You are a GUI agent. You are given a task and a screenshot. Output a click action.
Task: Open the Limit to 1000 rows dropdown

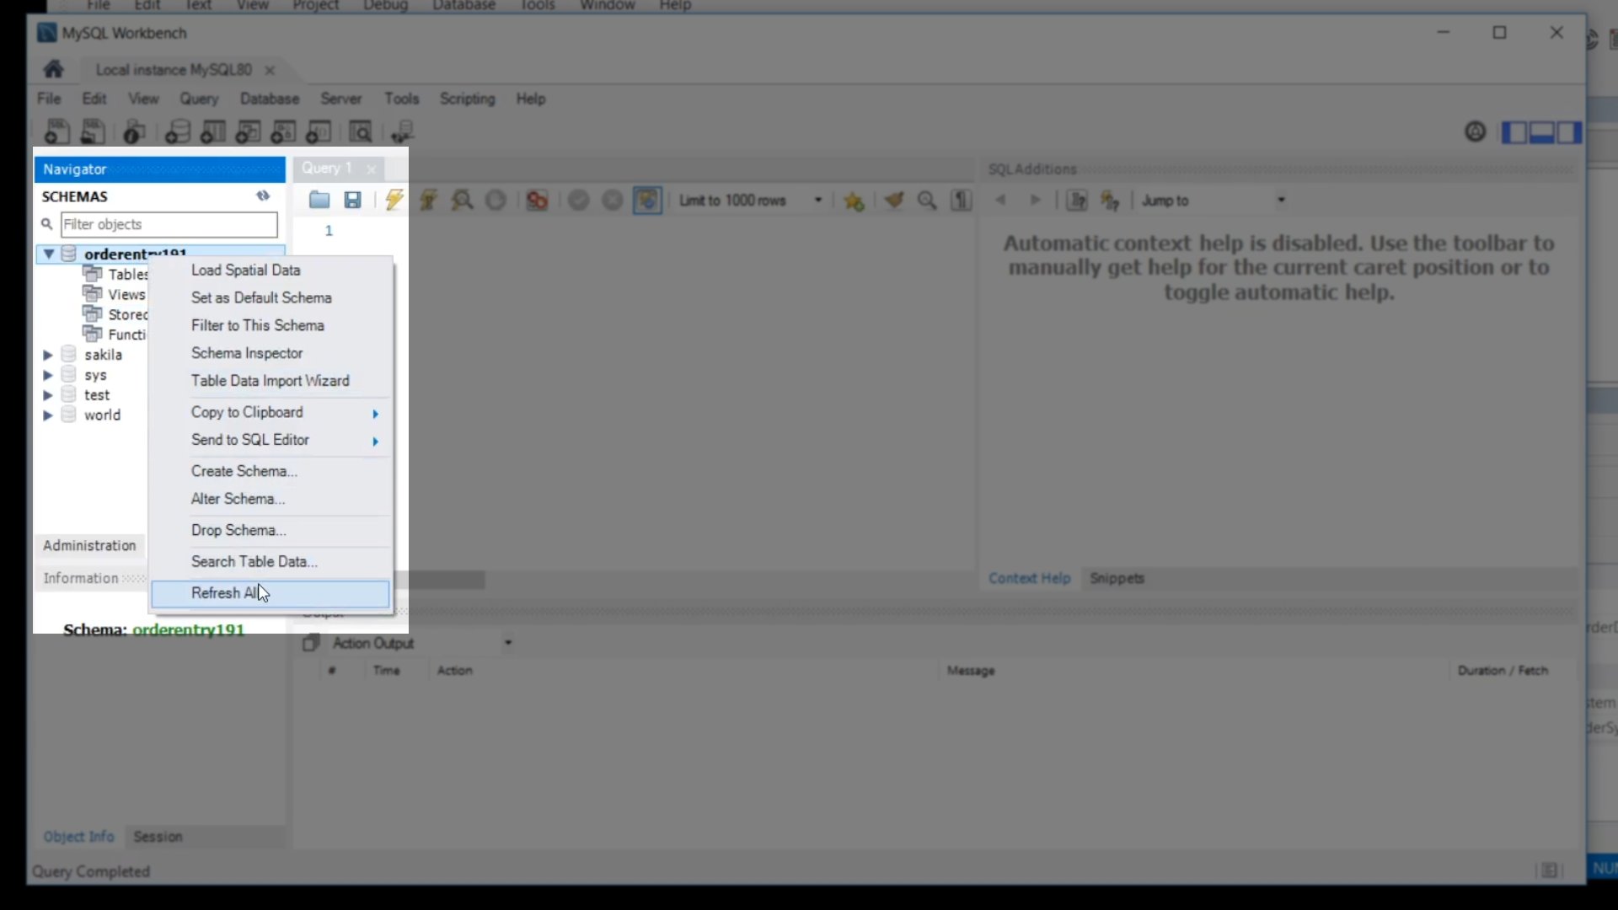coord(817,201)
